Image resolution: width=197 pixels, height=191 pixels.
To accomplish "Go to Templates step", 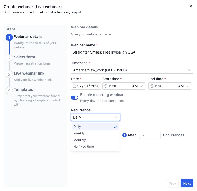I will [x=23, y=90].
